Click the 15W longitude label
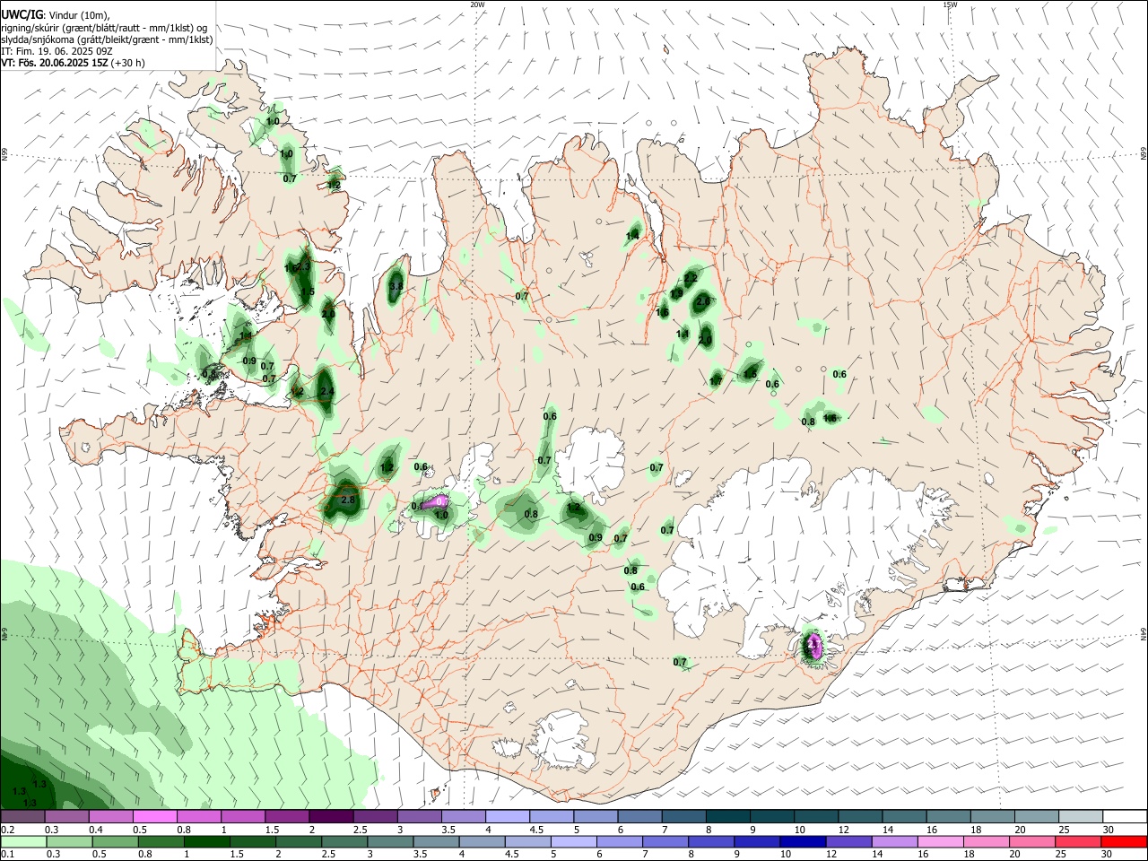 click(950, 4)
